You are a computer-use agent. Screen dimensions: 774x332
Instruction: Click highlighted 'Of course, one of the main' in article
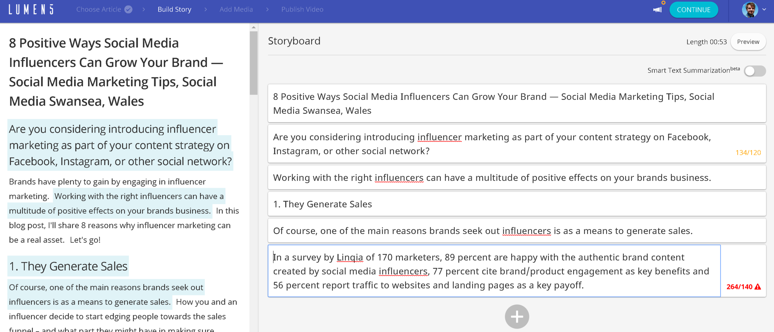pos(106,295)
